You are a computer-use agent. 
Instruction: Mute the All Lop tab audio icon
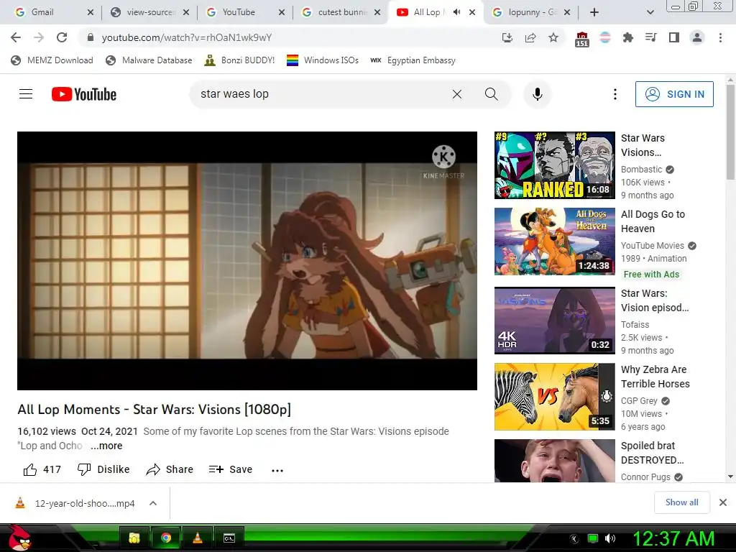[456, 12]
